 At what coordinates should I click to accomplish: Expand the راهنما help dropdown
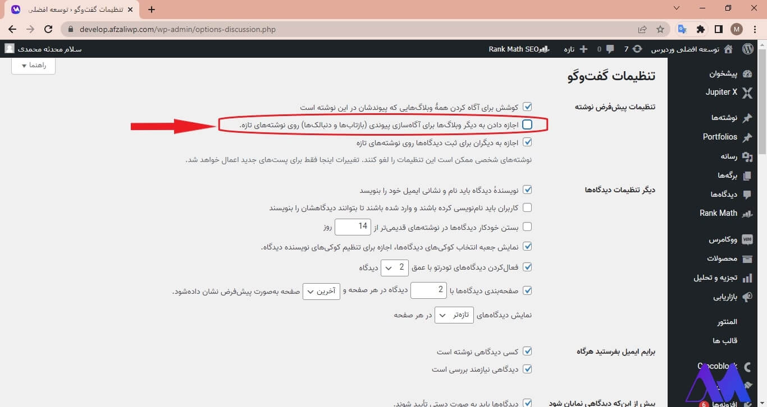click(33, 66)
